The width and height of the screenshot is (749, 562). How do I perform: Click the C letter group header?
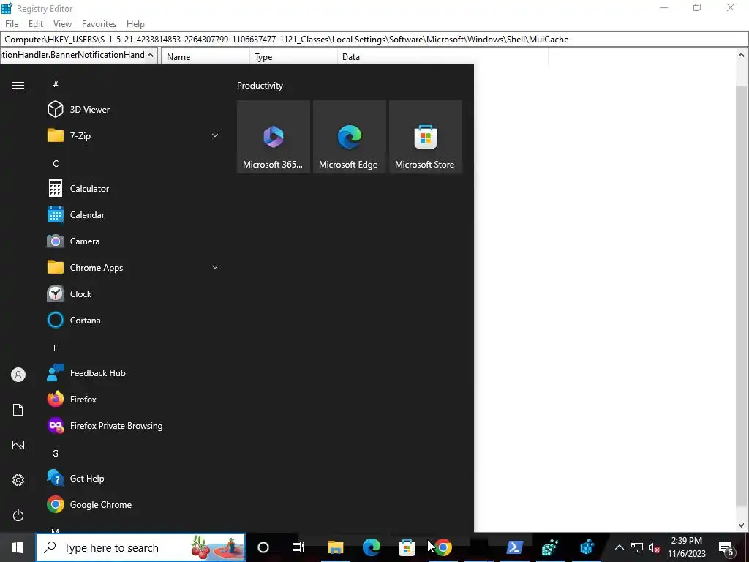click(56, 163)
